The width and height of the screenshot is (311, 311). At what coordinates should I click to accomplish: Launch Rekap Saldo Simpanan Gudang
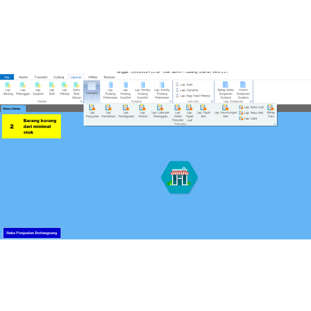coord(226,90)
